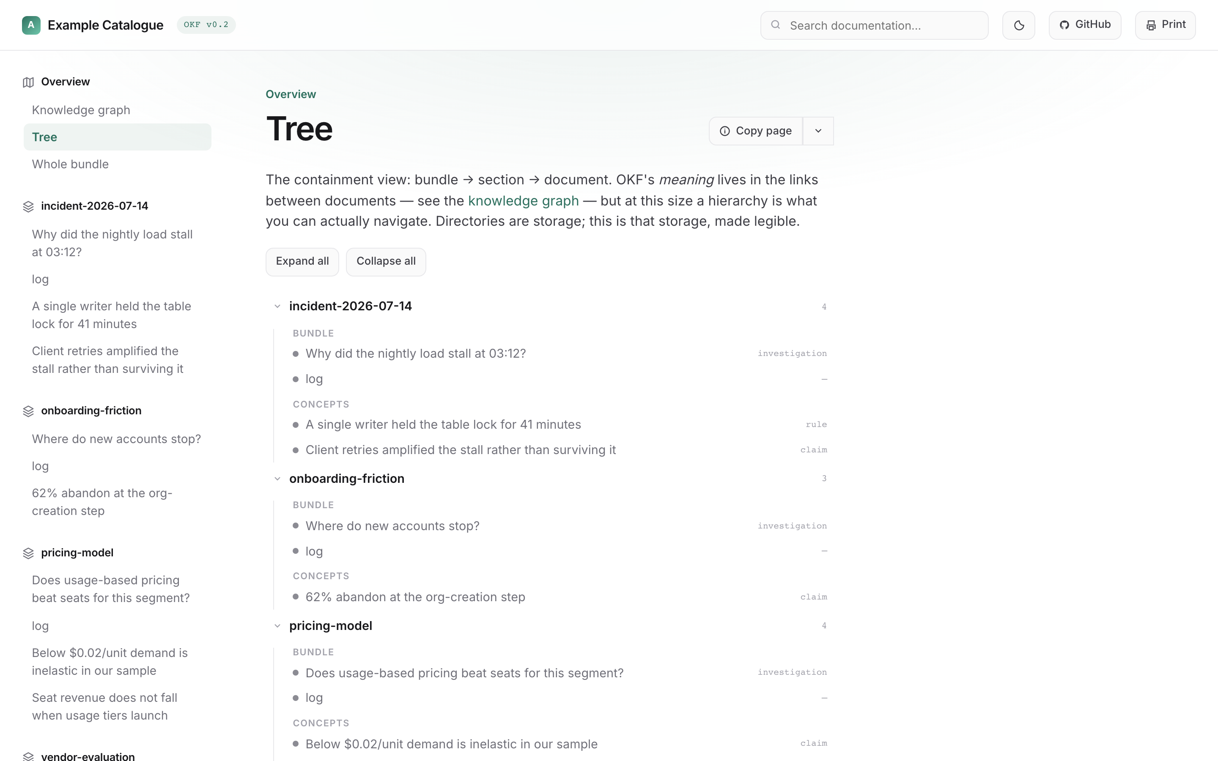
Task: Click the Print button
Action: [1165, 25]
